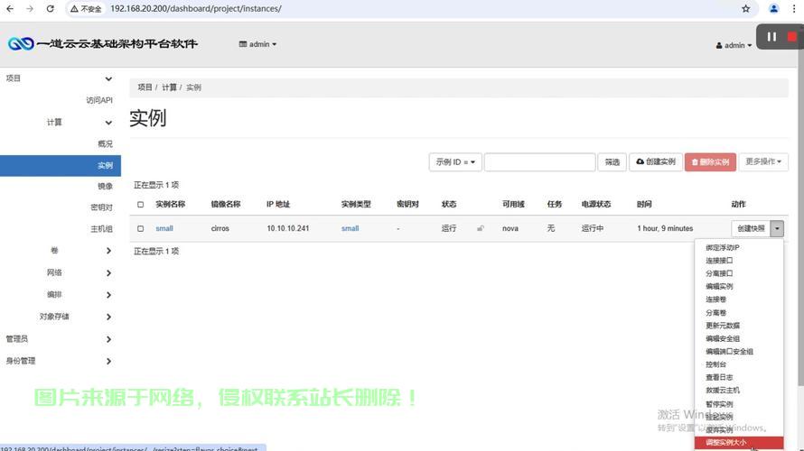The image size is (804, 451).
Task: Click the 创建实例 button
Action: tap(656, 162)
